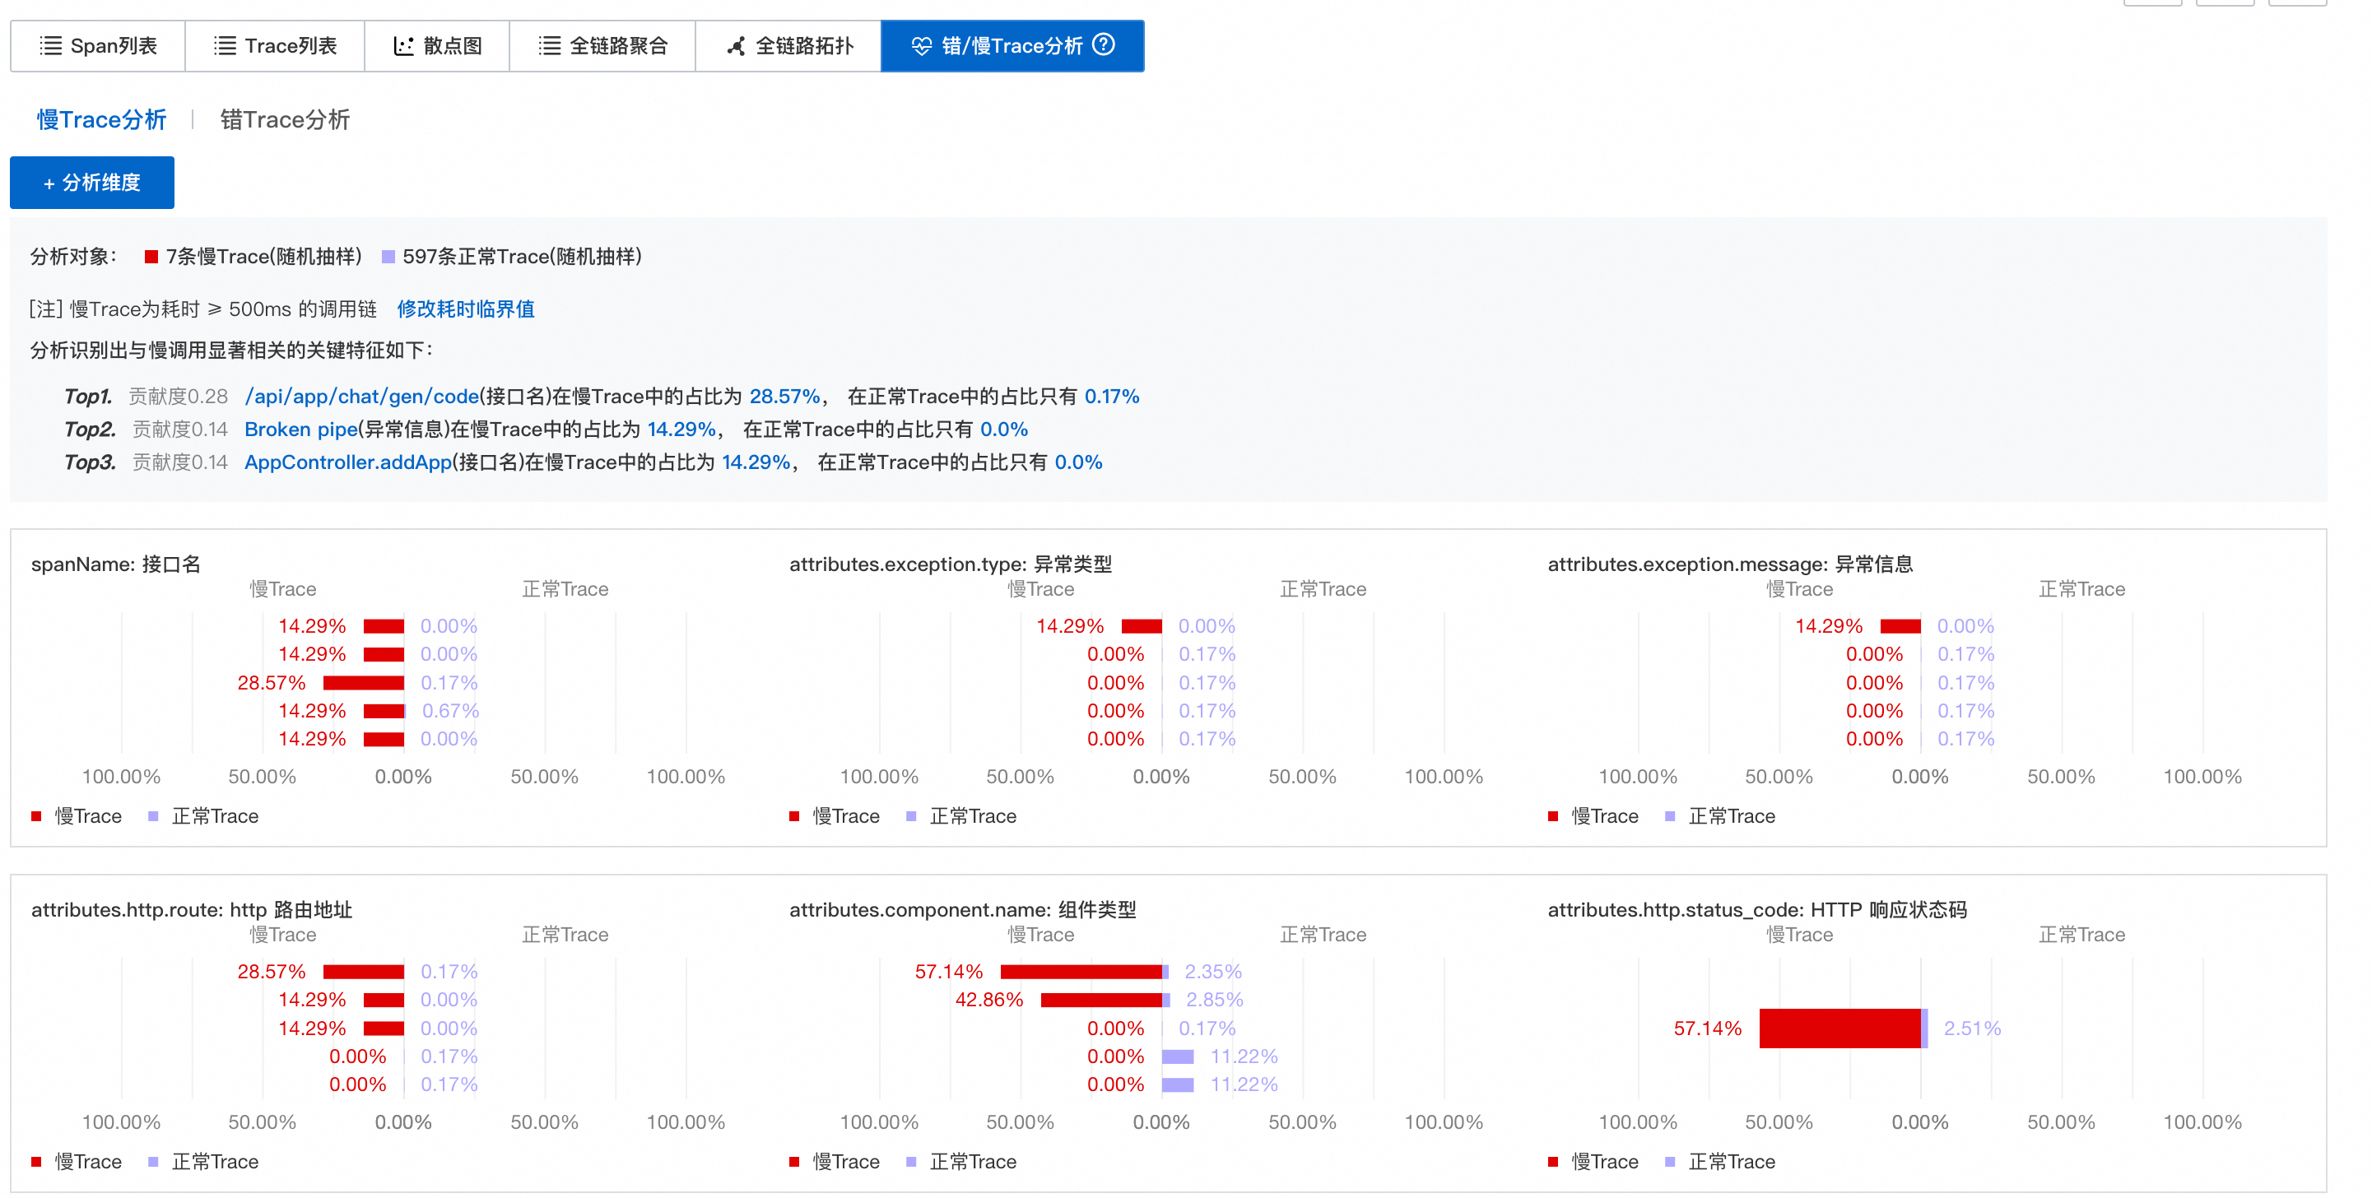The image size is (2372, 1198).
Task: Click the 修改耗时临界值 link
Action: click(x=465, y=309)
